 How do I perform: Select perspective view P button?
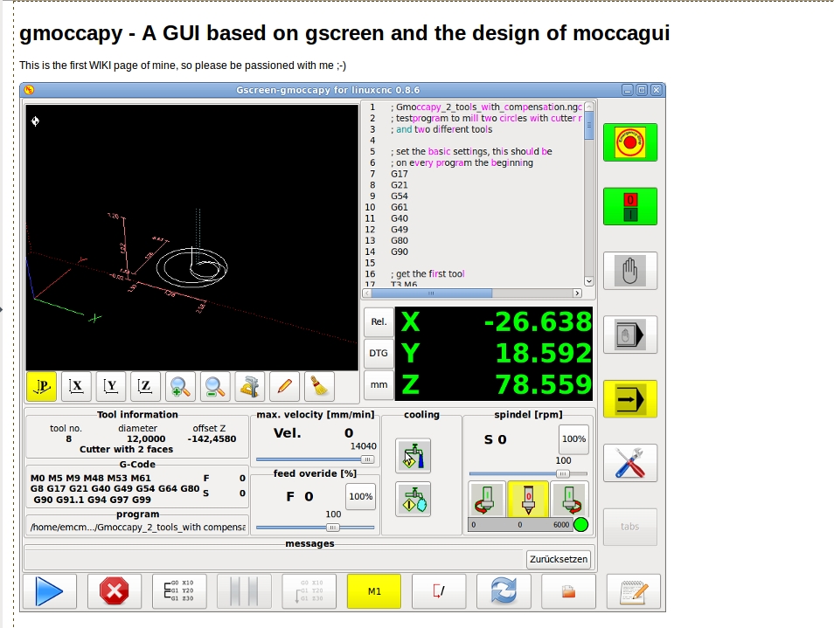tap(41, 386)
